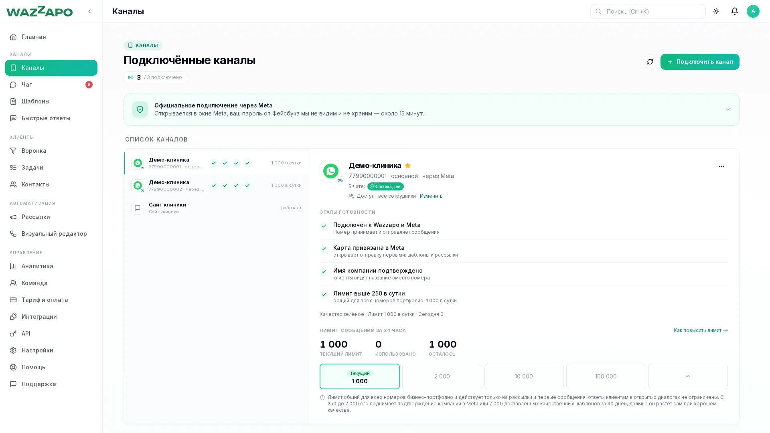Expand the Официальное подключение через Meta banner
Screen dimensions: 770x433
[x=431, y=109]
